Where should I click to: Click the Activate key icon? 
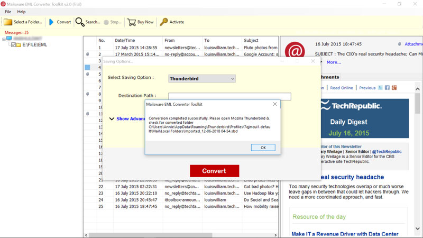(x=163, y=22)
